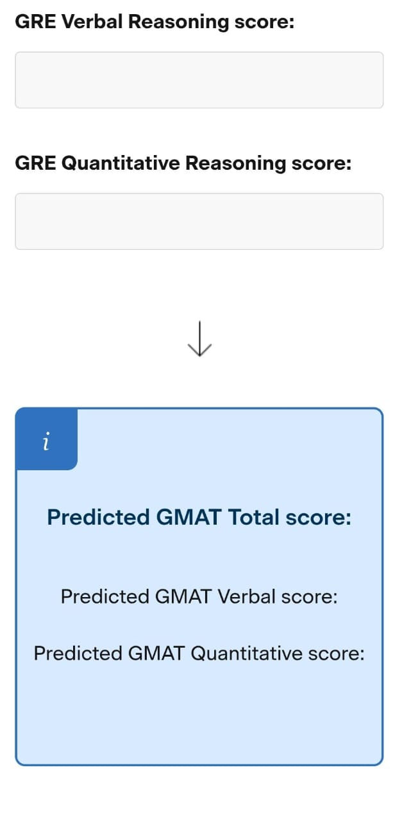The height and width of the screenshot is (820, 411).
Task: Click the blue info 'i' icon
Action: pos(46,440)
